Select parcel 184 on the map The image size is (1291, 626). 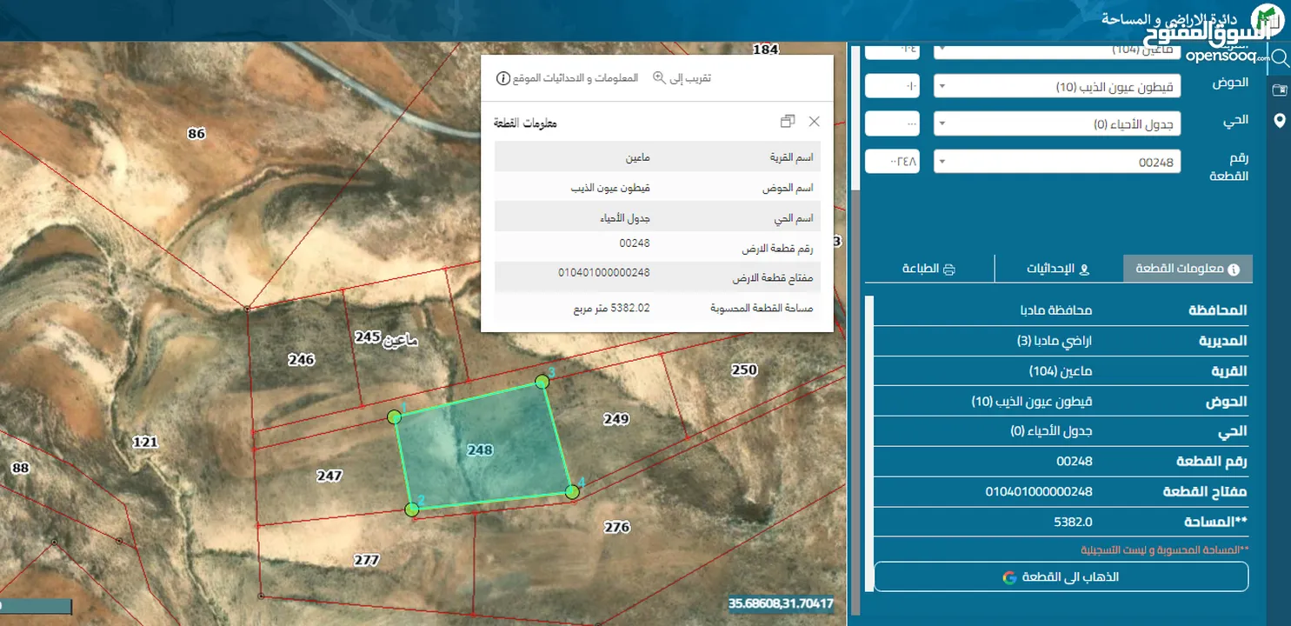click(766, 50)
